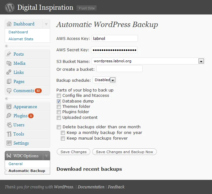Click the 3 plugin updates badge
This screenshot has width=212, height=194.
31,116
